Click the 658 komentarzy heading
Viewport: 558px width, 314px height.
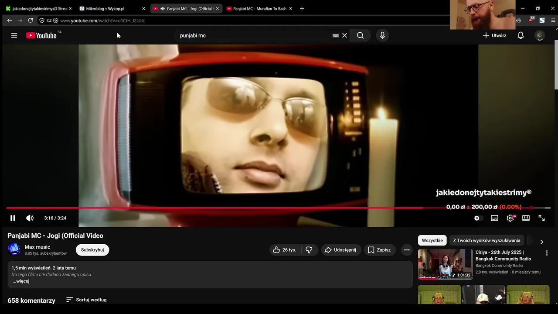(31, 300)
